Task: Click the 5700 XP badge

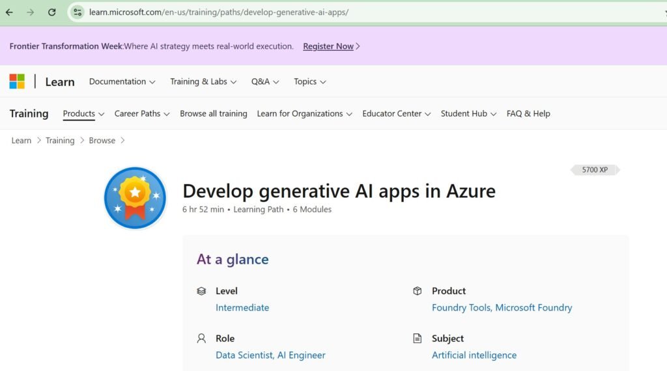Action: click(595, 170)
